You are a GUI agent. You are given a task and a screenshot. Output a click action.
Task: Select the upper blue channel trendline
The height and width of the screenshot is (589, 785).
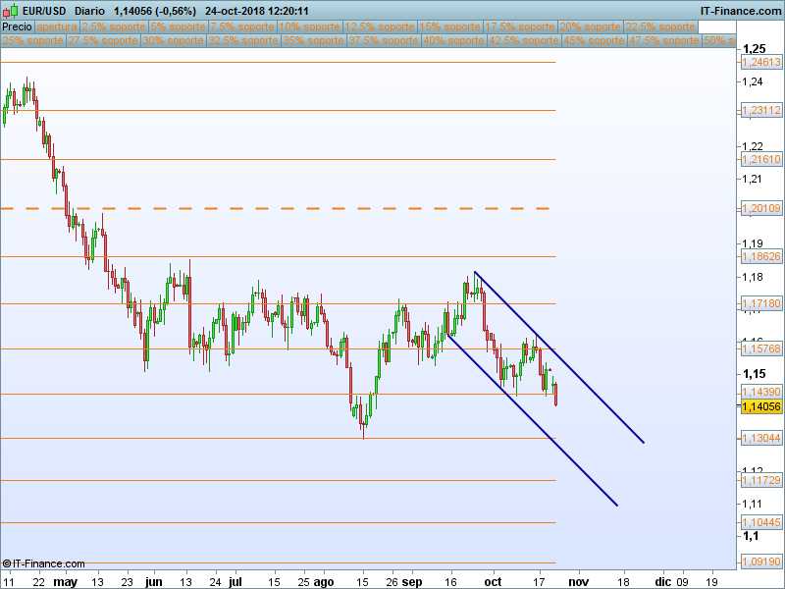(559, 357)
